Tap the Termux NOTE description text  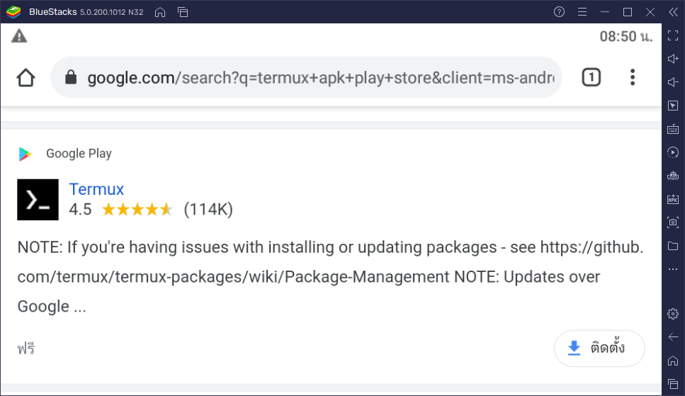[330, 277]
